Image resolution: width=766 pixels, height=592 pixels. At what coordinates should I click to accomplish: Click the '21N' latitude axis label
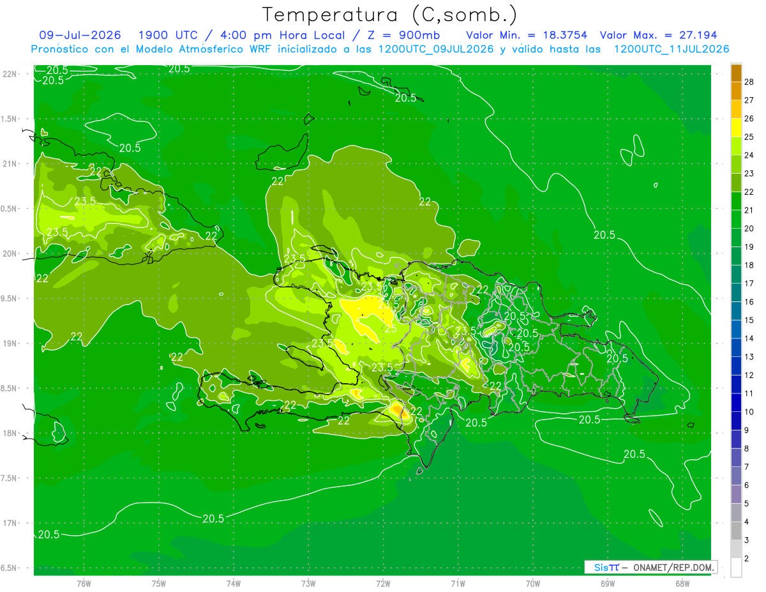[x=11, y=163]
